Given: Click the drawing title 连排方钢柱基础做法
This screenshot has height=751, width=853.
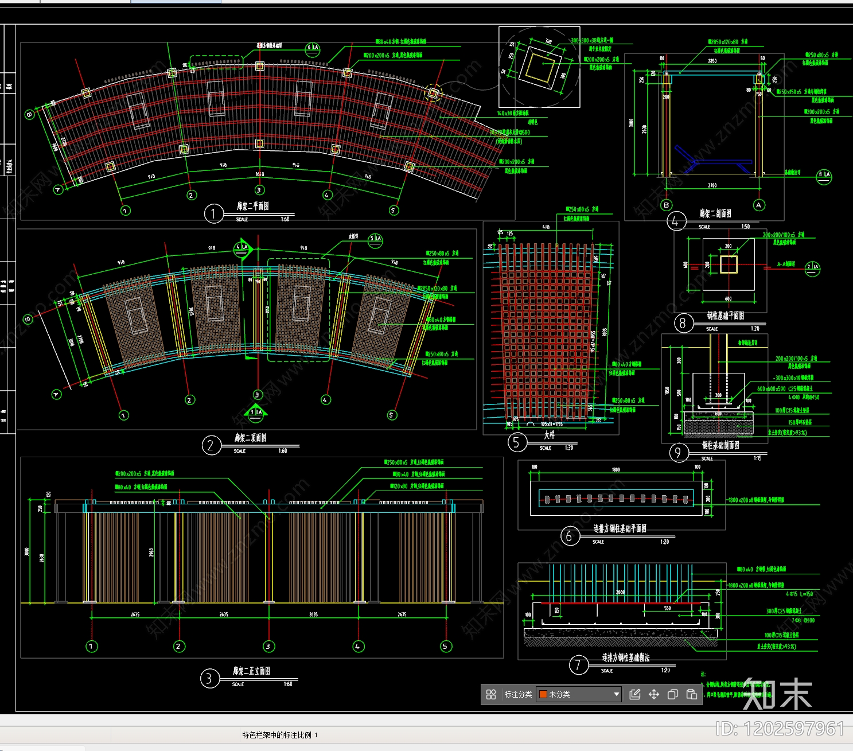Looking at the screenshot, I should tap(626, 657).
